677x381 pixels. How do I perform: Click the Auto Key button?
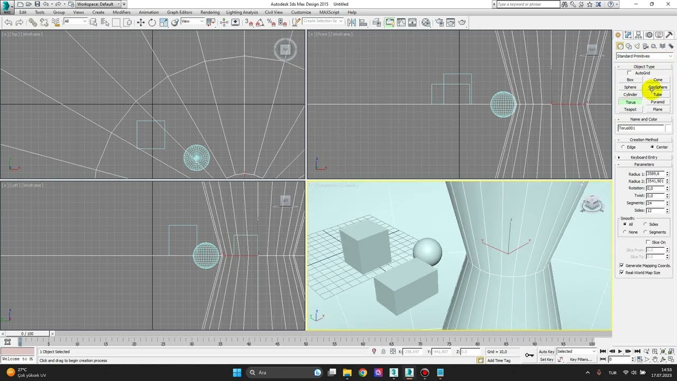pyautogui.click(x=546, y=351)
